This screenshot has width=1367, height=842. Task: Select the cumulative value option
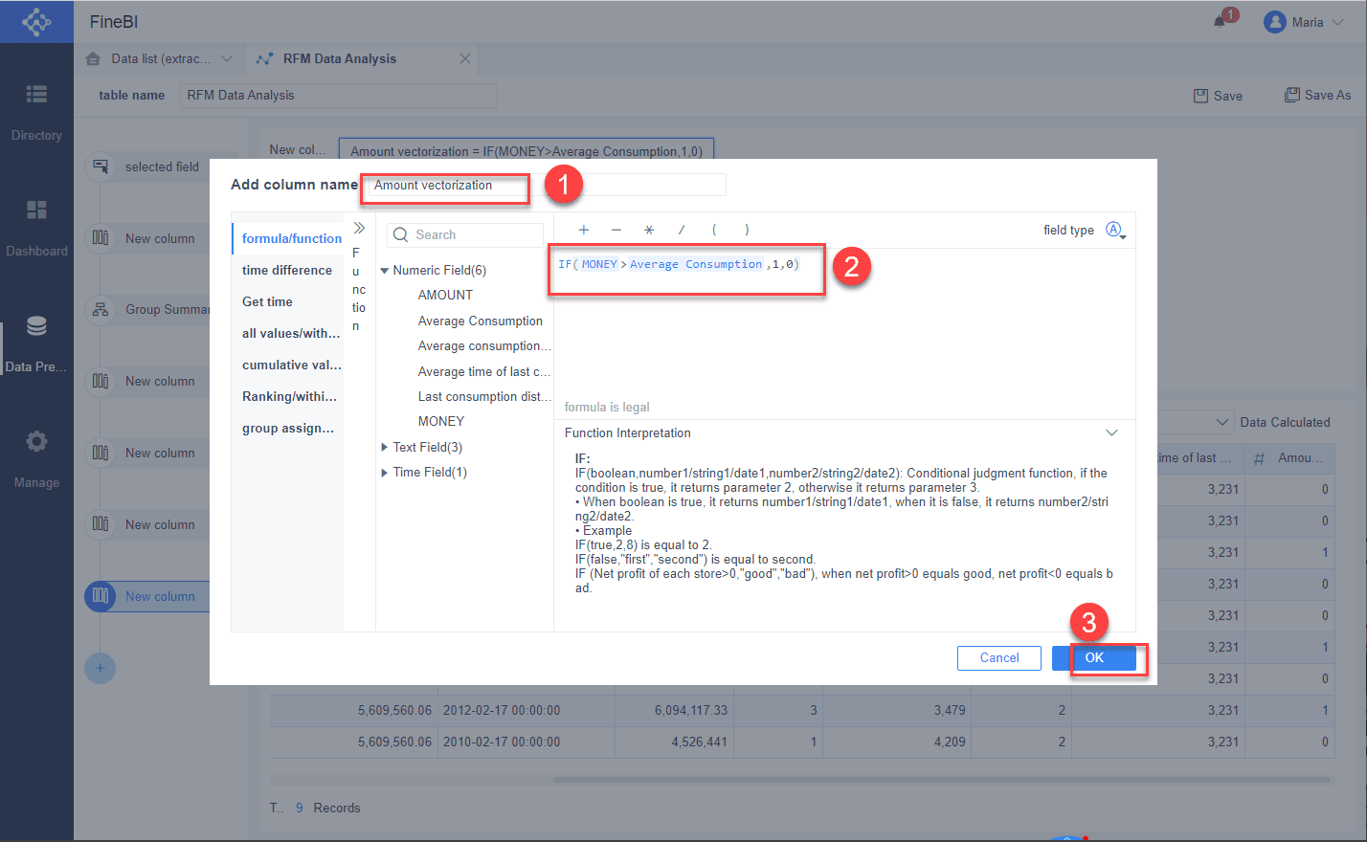pyautogui.click(x=289, y=365)
